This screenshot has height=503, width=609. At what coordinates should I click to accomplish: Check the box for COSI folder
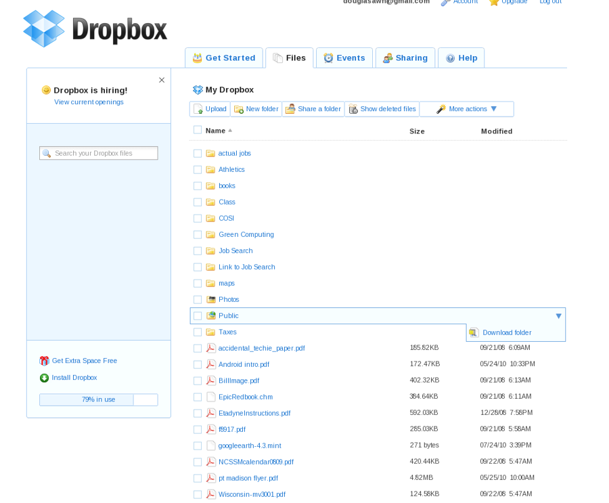coord(198,219)
